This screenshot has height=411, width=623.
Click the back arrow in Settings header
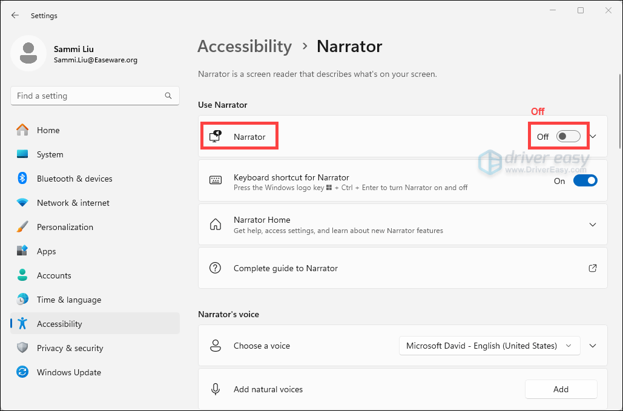click(x=15, y=15)
